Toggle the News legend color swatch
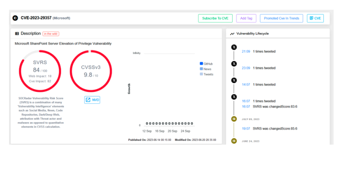343x181 pixels. pos(201,69)
